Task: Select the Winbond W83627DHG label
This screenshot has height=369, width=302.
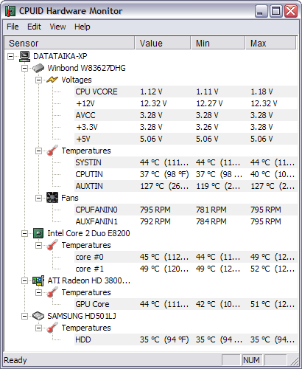Action: click(x=86, y=68)
